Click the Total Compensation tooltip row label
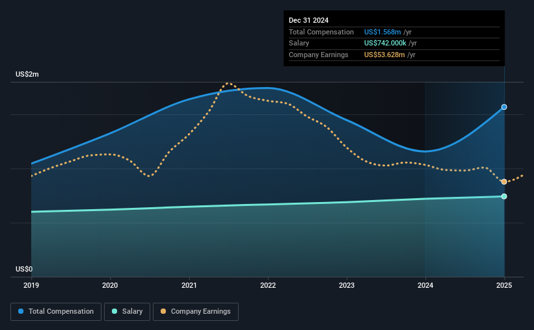Screen dimensions: 534x330 tap(321, 32)
